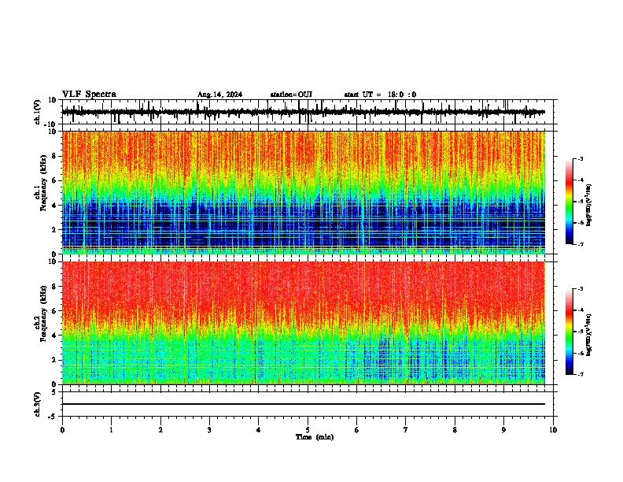Image resolution: width=623 pixels, height=482 pixels.
Task: Click the time axis end label "10"
Action: 553,430
